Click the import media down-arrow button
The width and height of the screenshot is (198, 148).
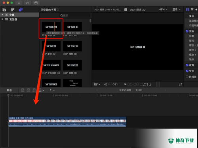(x=19, y=3)
